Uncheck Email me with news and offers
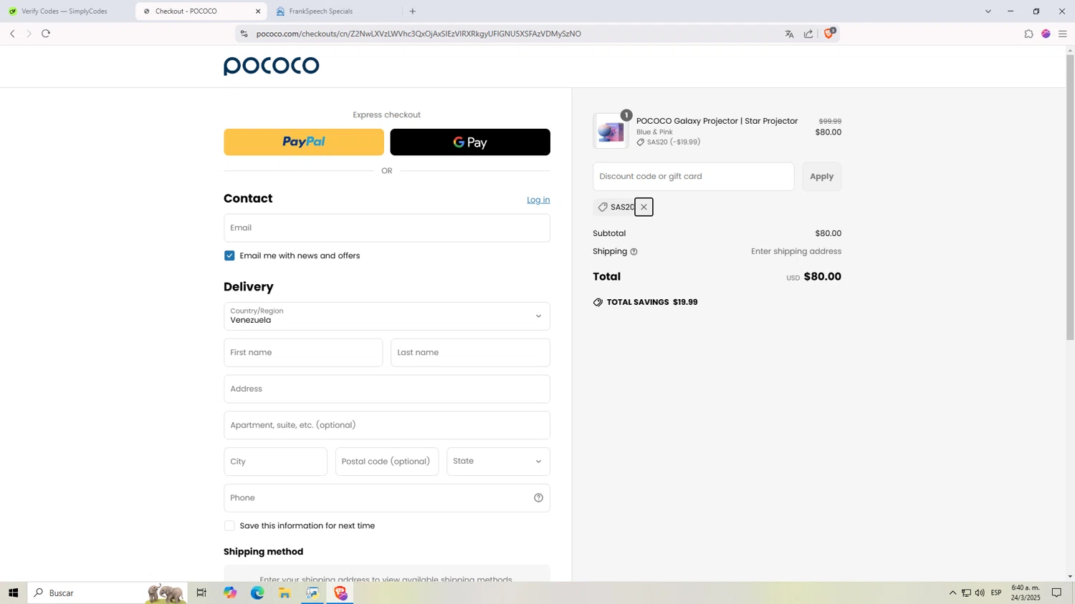This screenshot has height=604, width=1075. [x=229, y=255]
